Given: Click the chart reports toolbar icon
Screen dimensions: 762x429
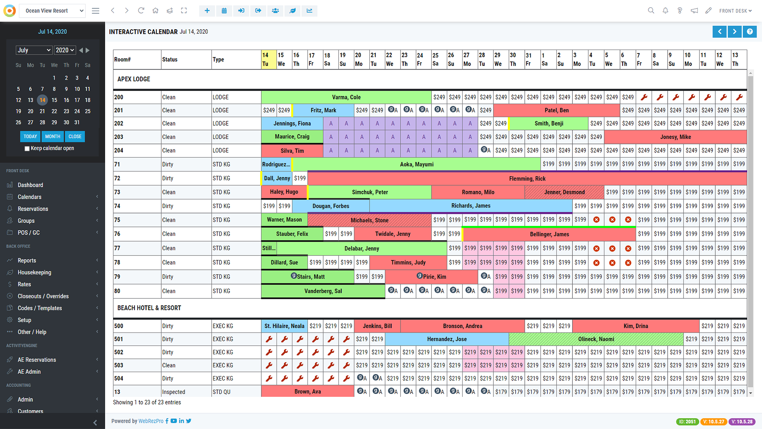Looking at the screenshot, I should (x=309, y=11).
